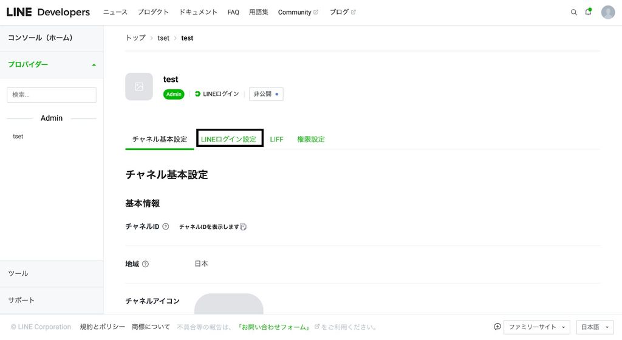This screenshot has height=340, width=622.
Task: Open ツール in the sidebar
Action: [52, 274]
